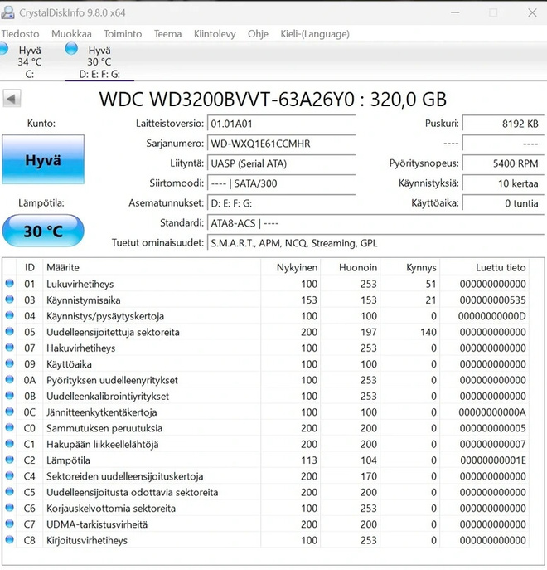Open the Toiminto menu
Viewport: 547px width, 570px height.
click(123, 34)
